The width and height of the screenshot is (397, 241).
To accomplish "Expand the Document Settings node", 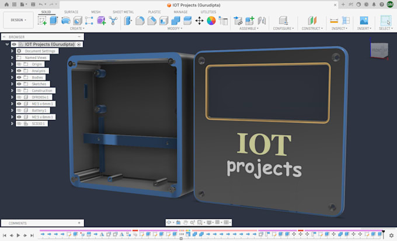I will (x=12, y=51).
